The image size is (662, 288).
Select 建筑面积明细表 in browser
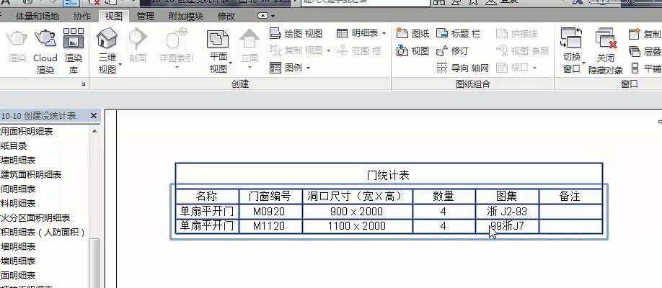click(x=30, y=174)
